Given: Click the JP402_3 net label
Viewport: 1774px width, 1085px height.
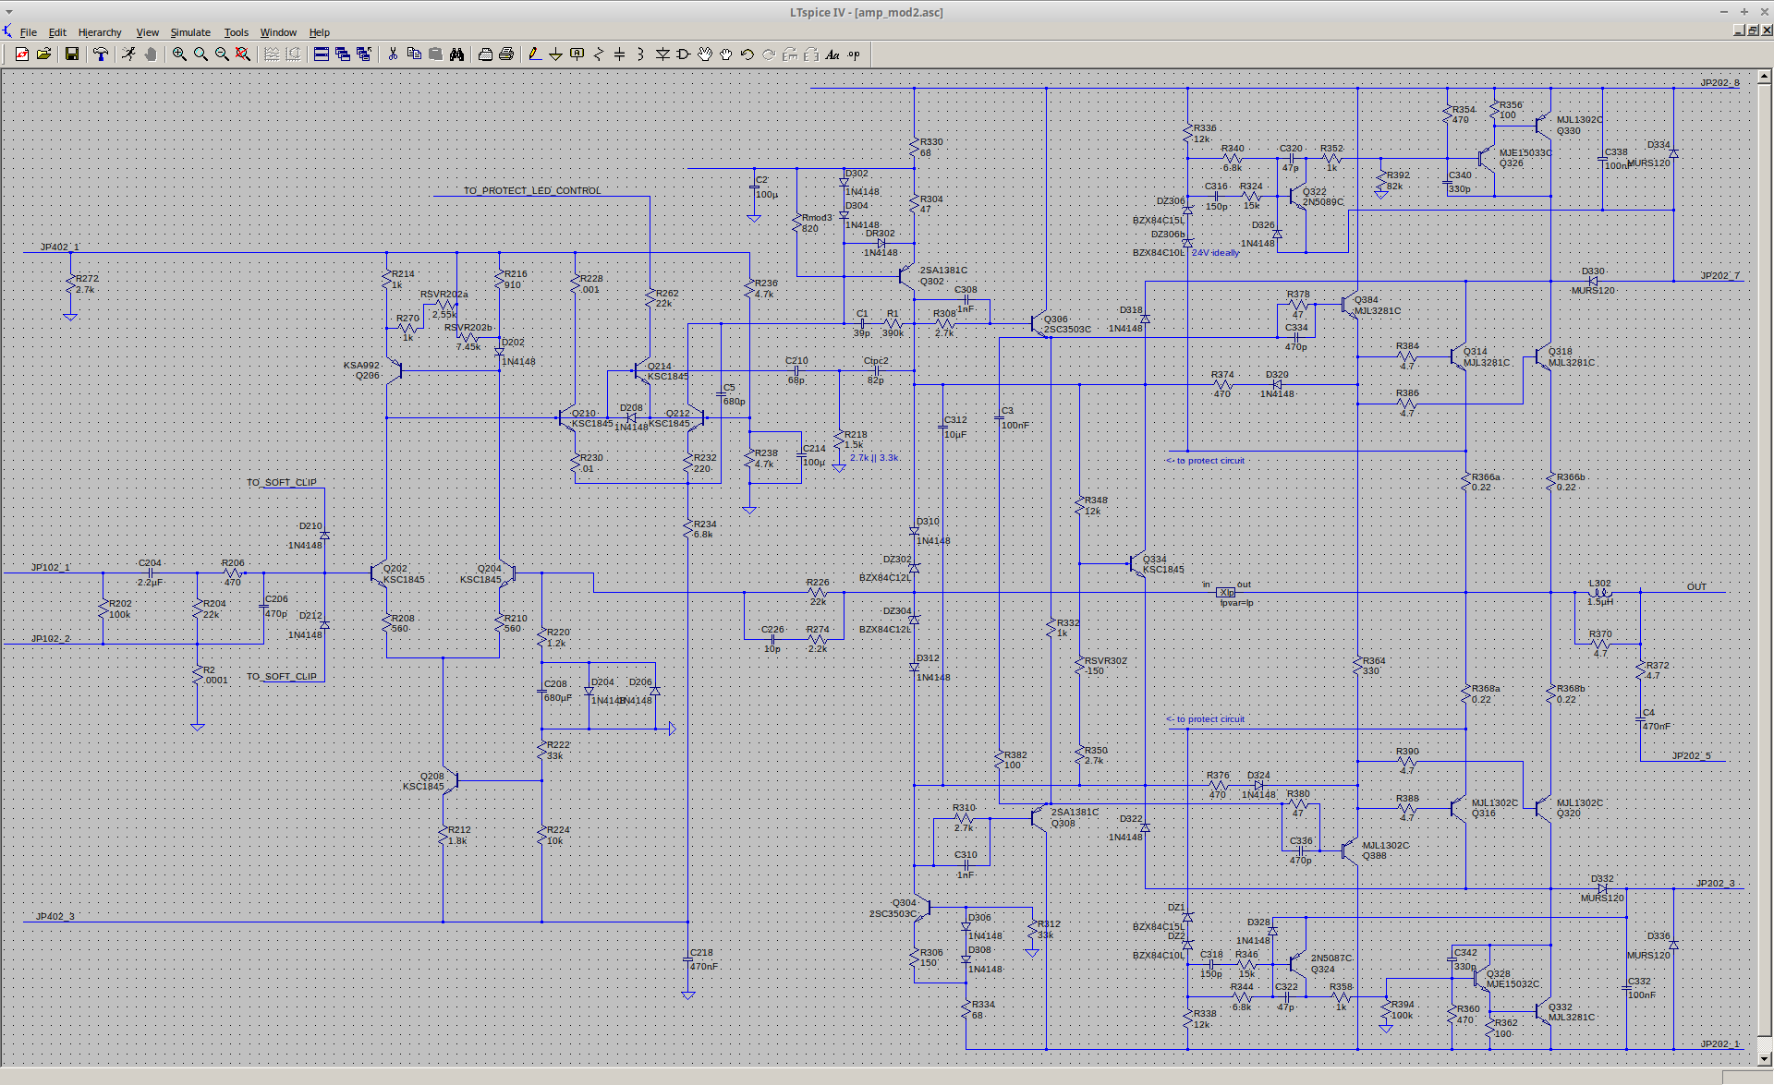Looking at the screenshot, I should pos(55,916).
